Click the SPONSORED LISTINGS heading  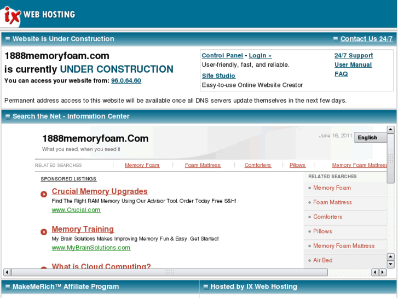click(x=68, y=179)
